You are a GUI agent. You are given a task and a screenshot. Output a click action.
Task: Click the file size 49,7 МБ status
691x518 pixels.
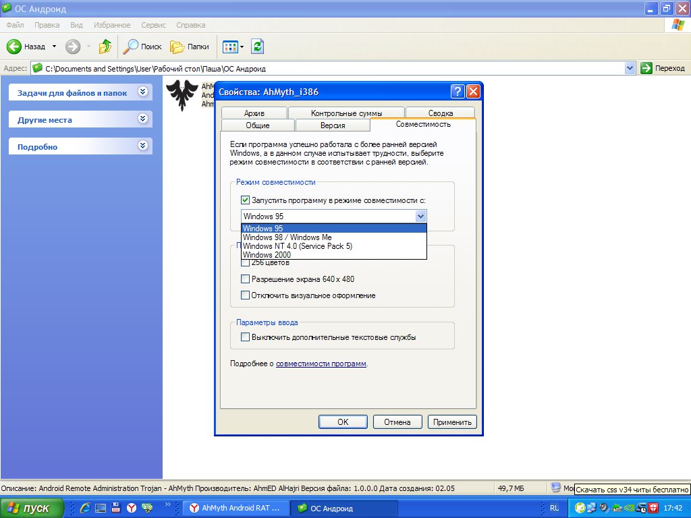(x=511, y=488)
